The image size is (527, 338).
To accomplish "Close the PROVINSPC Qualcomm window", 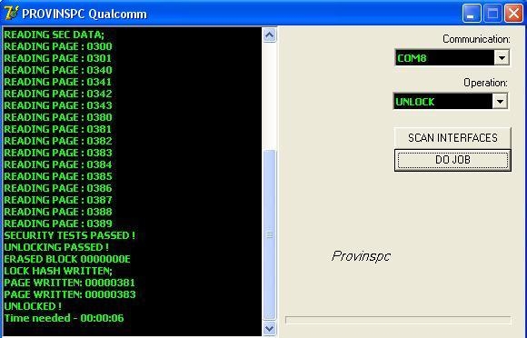I will (513, 14).
